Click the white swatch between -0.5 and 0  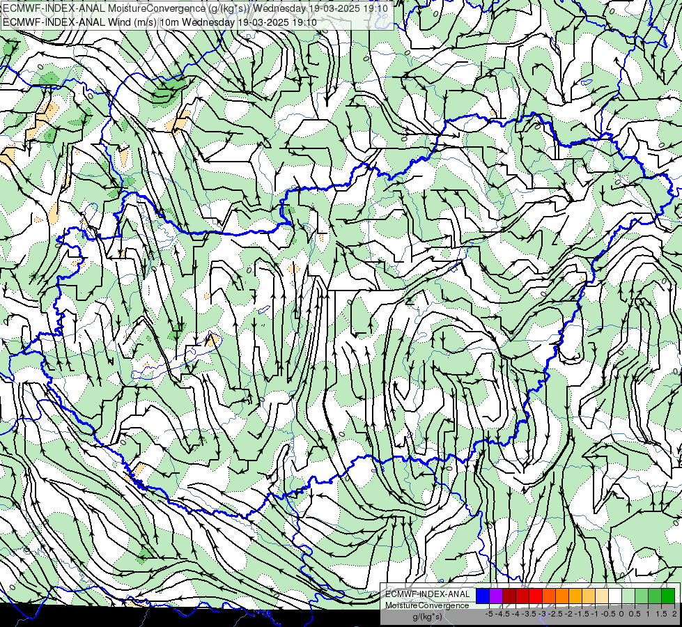615,596
